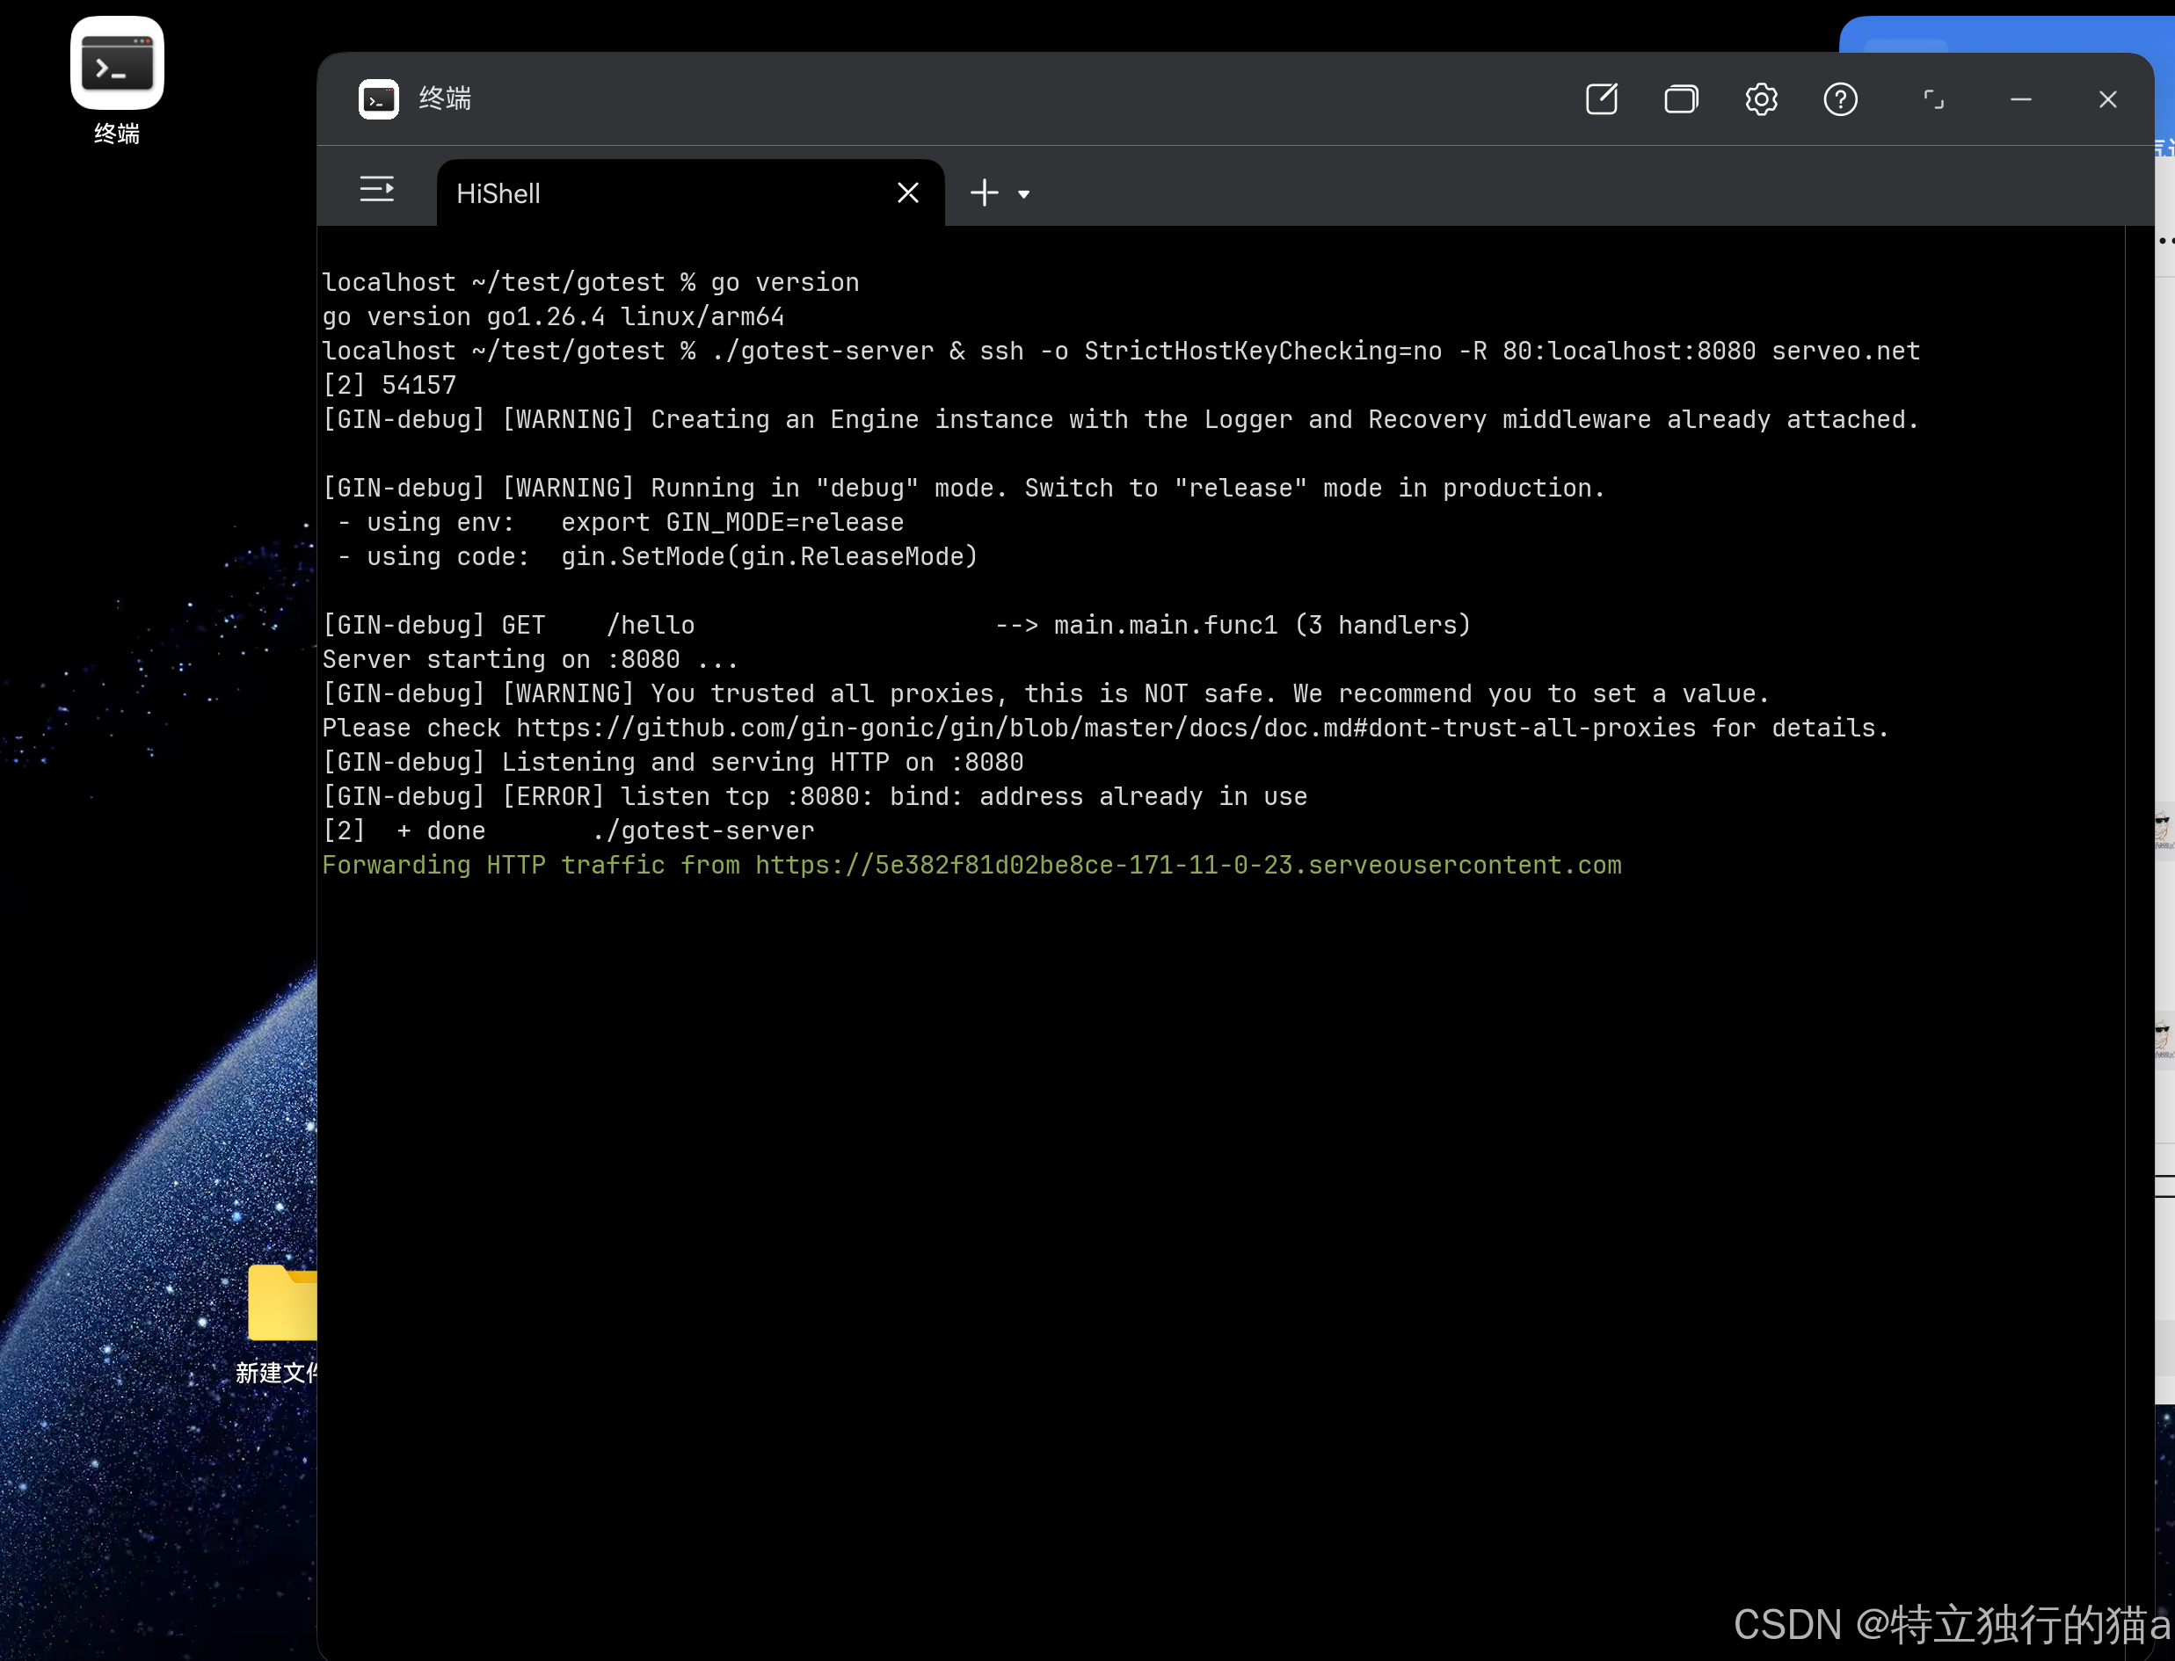Click 'address already in use' error line

pos(815,797)
